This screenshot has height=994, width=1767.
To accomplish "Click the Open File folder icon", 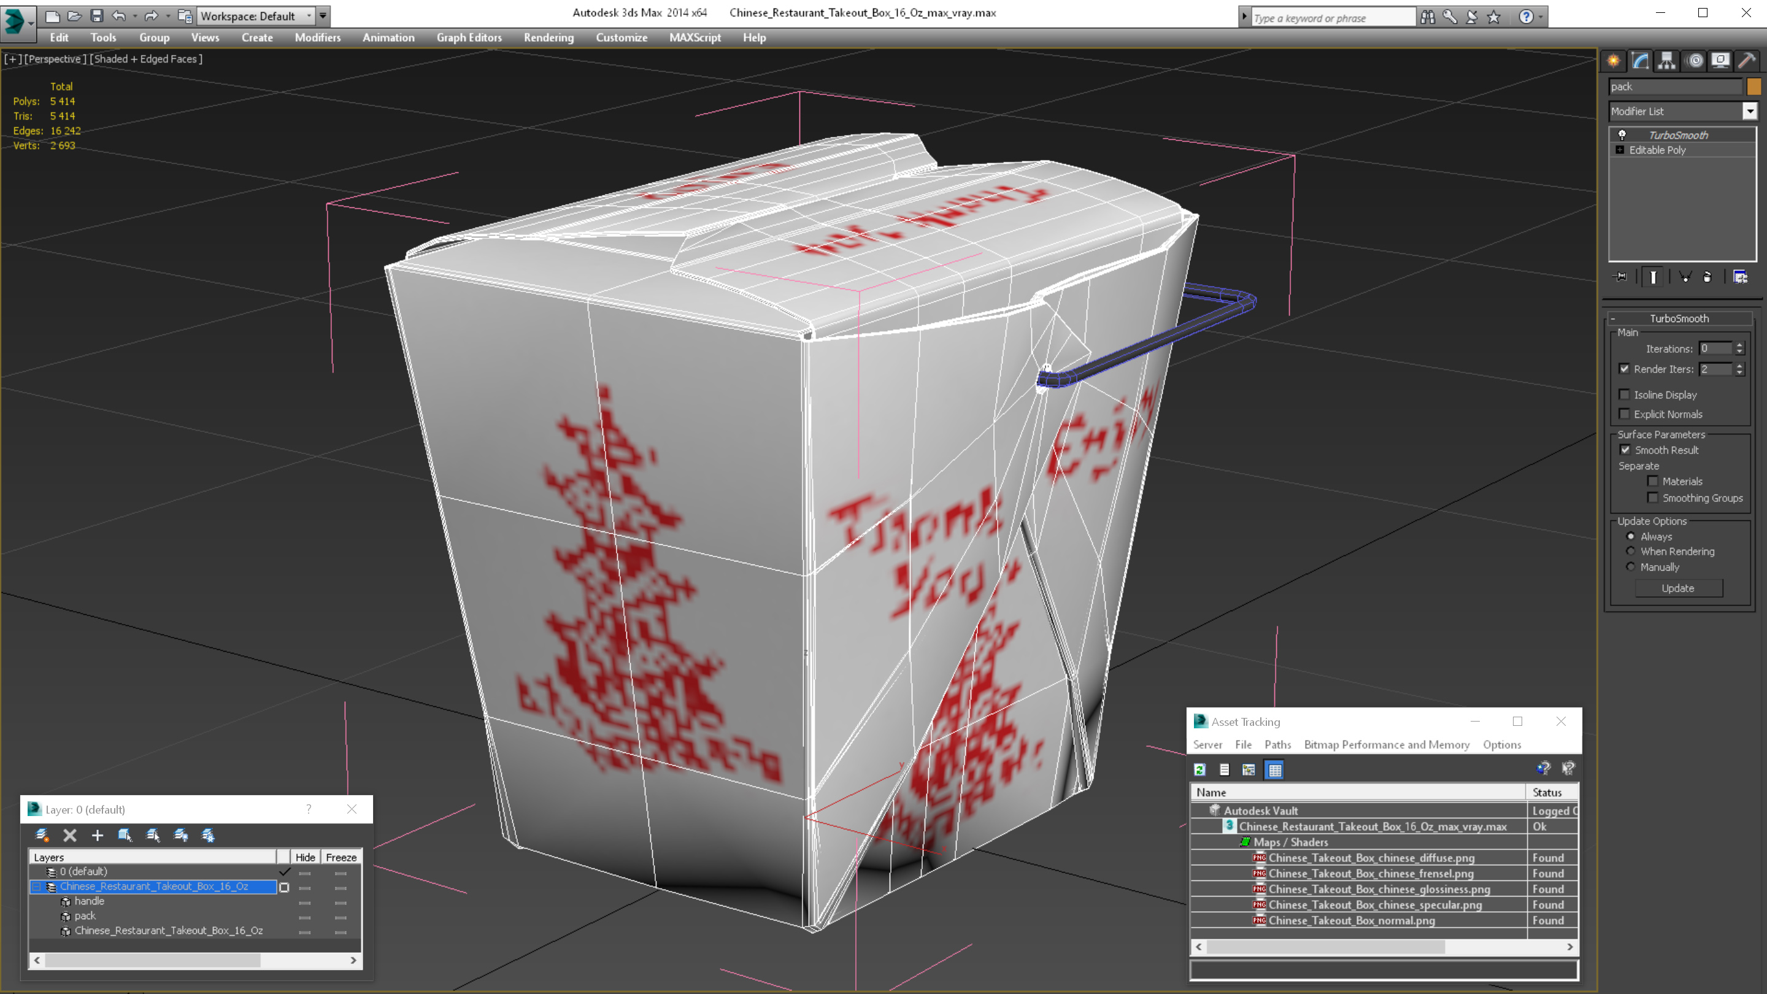I will pyautogui.click(x=75, y=16).
